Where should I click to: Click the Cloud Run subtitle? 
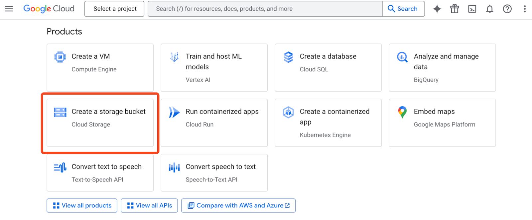(199, 124)
